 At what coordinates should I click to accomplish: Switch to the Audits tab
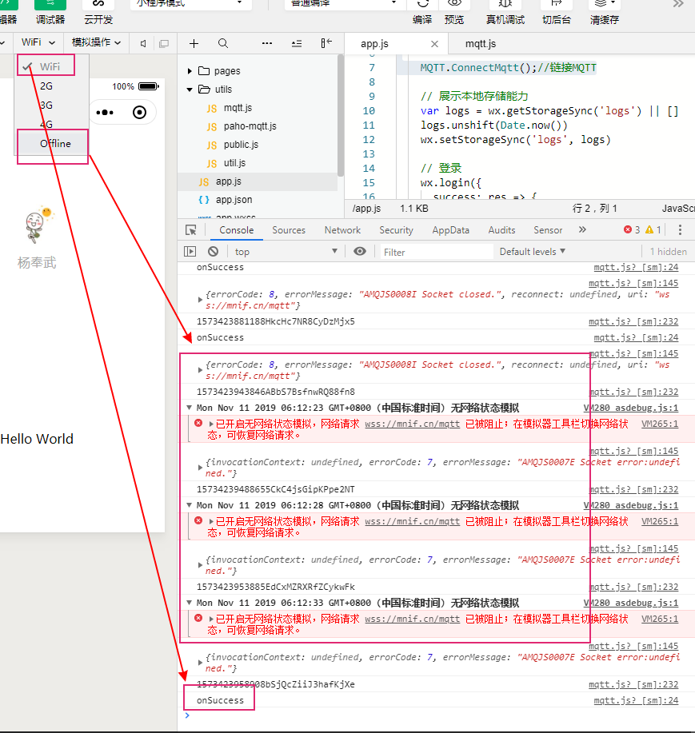501,230
